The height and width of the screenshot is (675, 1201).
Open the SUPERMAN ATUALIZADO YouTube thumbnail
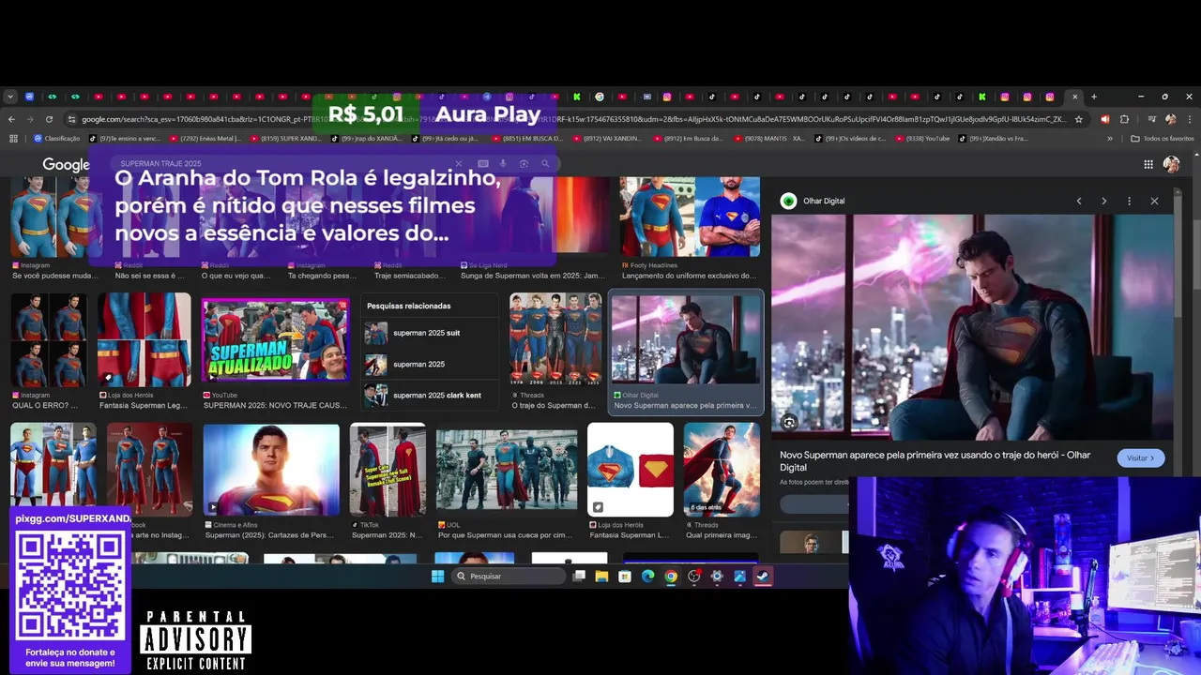[x=275, y=339]
